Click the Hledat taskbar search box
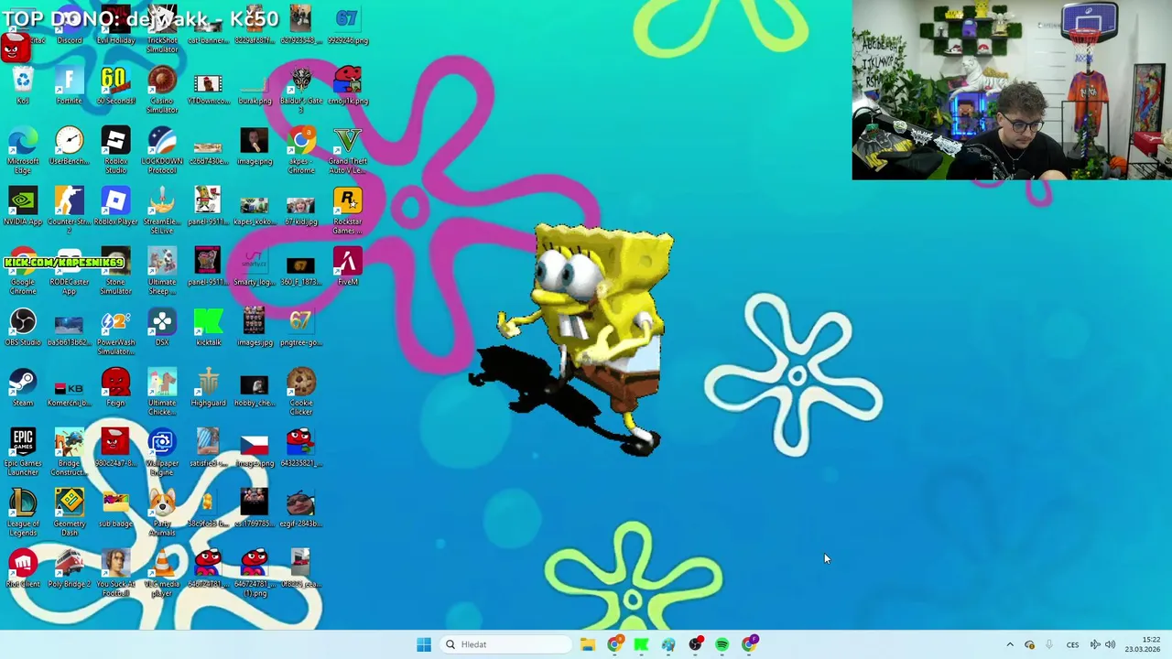Screen dimensions: 1172x659 505,644
